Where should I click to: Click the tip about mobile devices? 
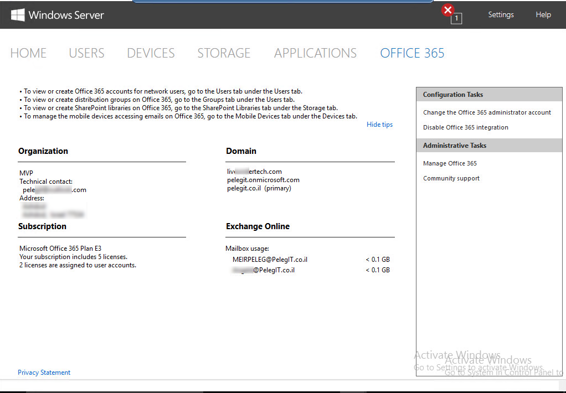[x=188, y=116]
